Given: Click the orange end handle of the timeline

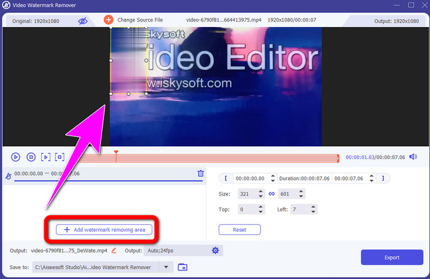Looking at the screenshot, I should pyautogui.click(x=338, y=159).
